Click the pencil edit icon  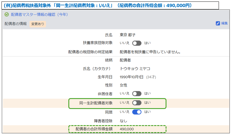[x=218, y=23]
